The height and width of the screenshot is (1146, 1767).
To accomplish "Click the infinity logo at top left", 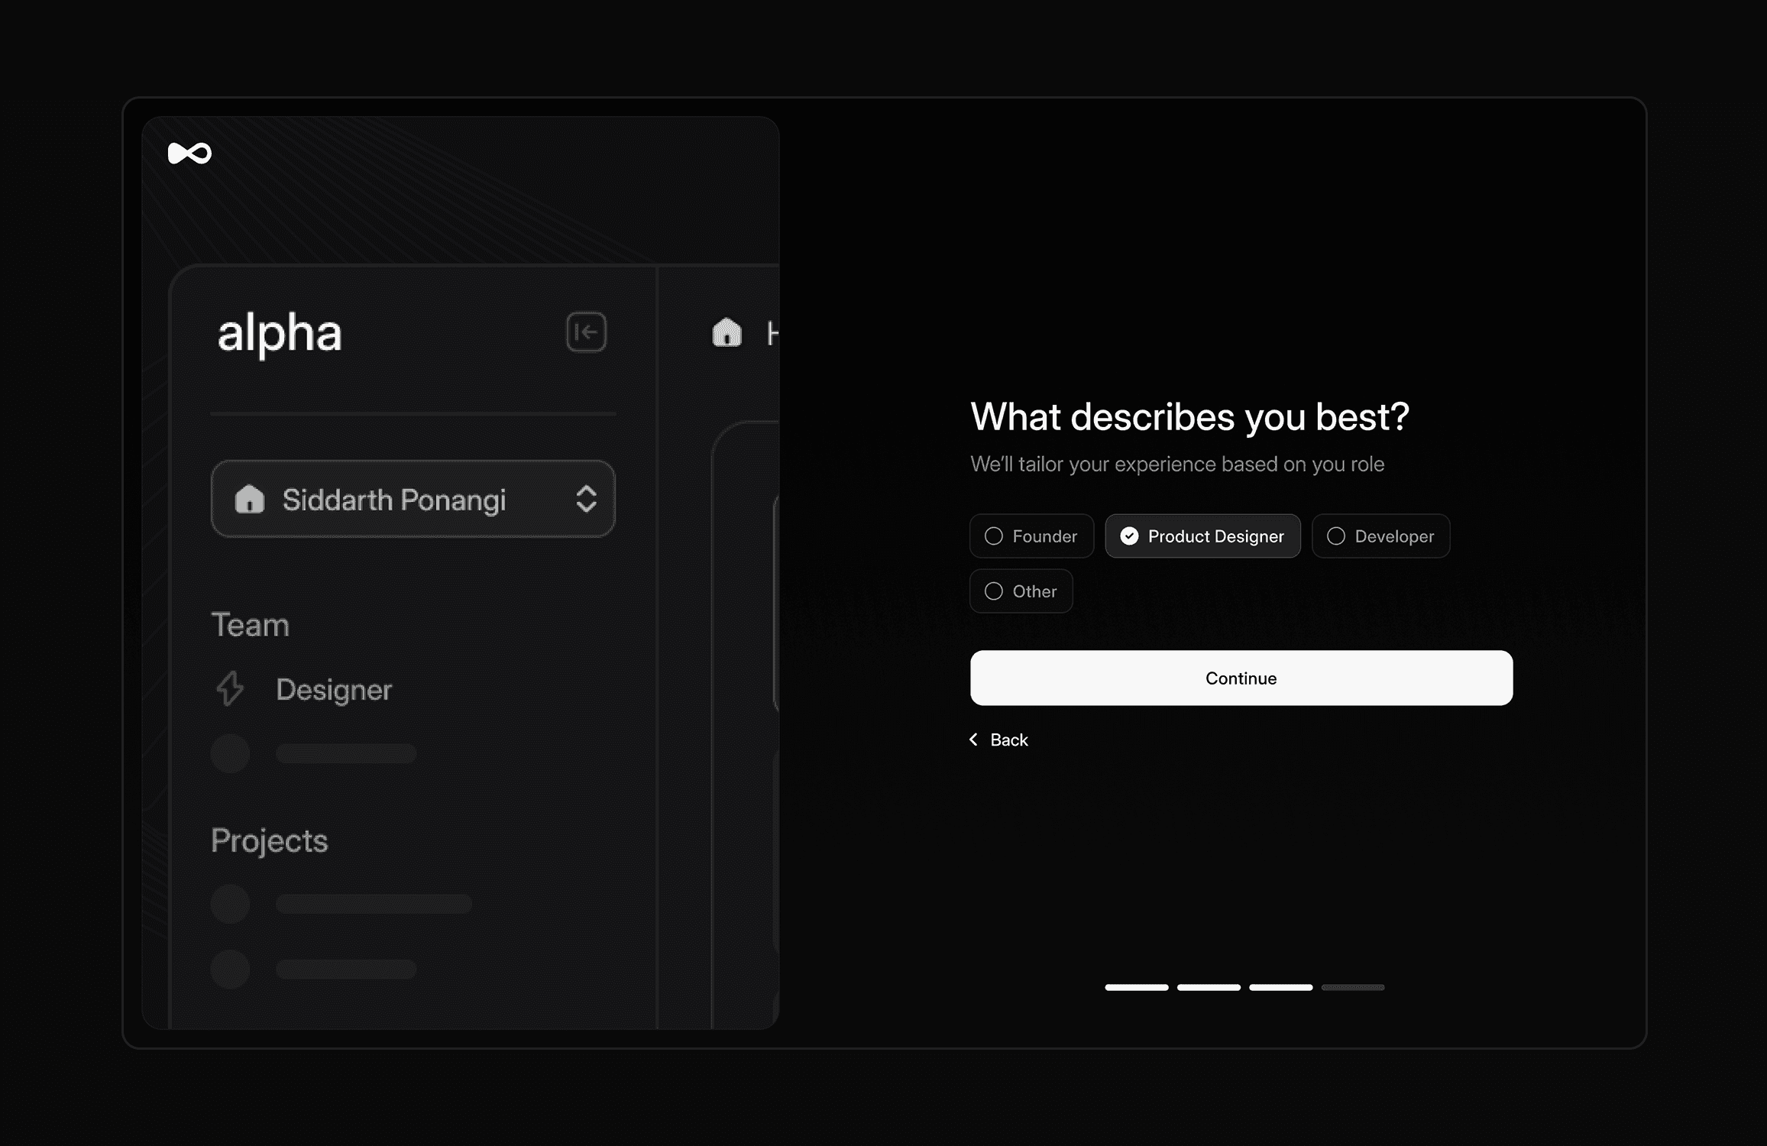I will (x=189, y=153).
